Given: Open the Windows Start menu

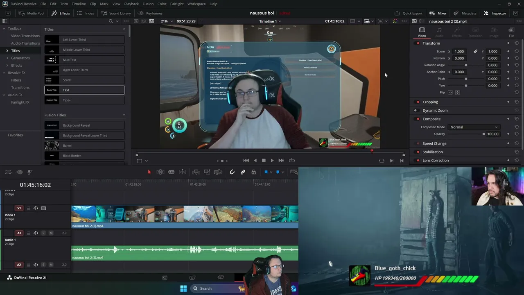Looking at the screenshot, I should click(183, 288).
